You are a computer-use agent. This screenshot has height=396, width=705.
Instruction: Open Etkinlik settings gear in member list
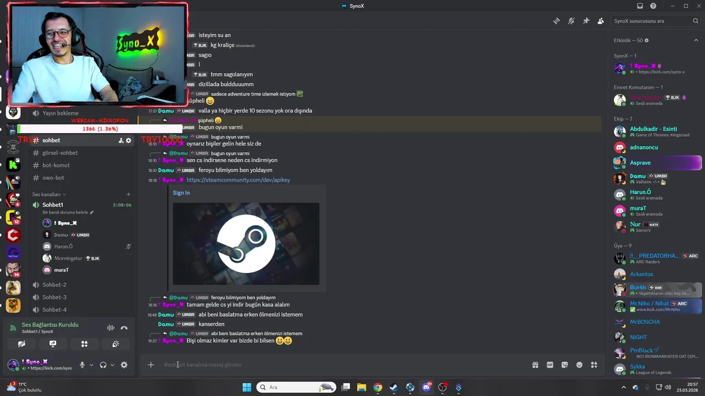pos(647,41)
